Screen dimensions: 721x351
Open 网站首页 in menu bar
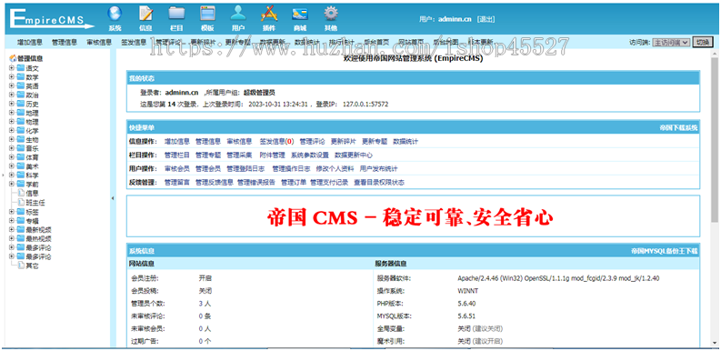pos(411,43)
